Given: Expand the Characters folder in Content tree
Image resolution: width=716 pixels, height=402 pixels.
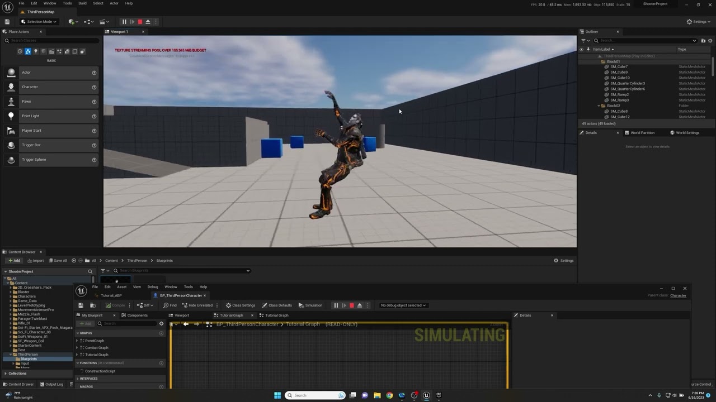Looking at the screenshot, I should point(10,296).
